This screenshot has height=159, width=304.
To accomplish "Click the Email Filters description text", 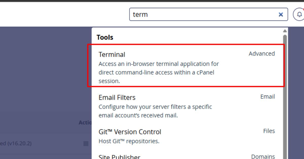I will 155,111.
